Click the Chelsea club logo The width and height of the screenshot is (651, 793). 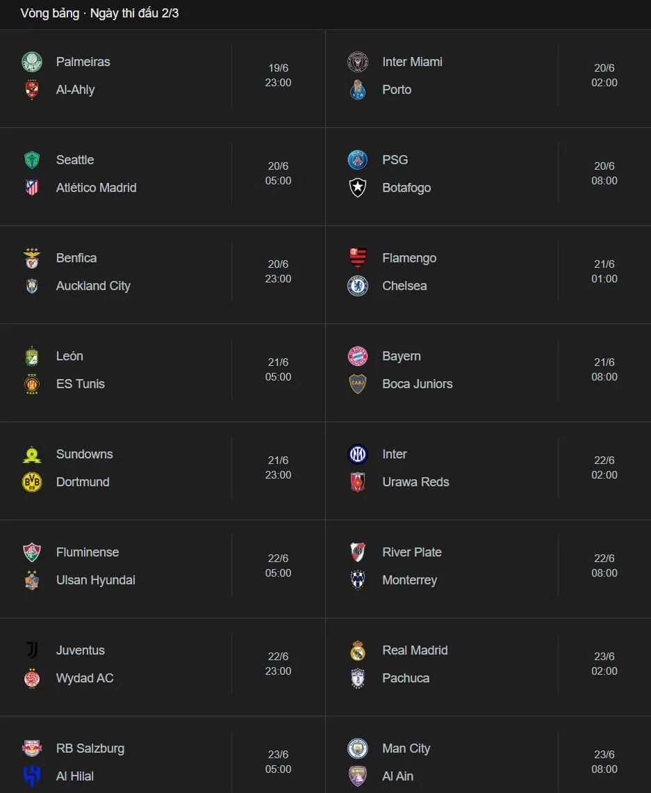(x=358, y=286)
